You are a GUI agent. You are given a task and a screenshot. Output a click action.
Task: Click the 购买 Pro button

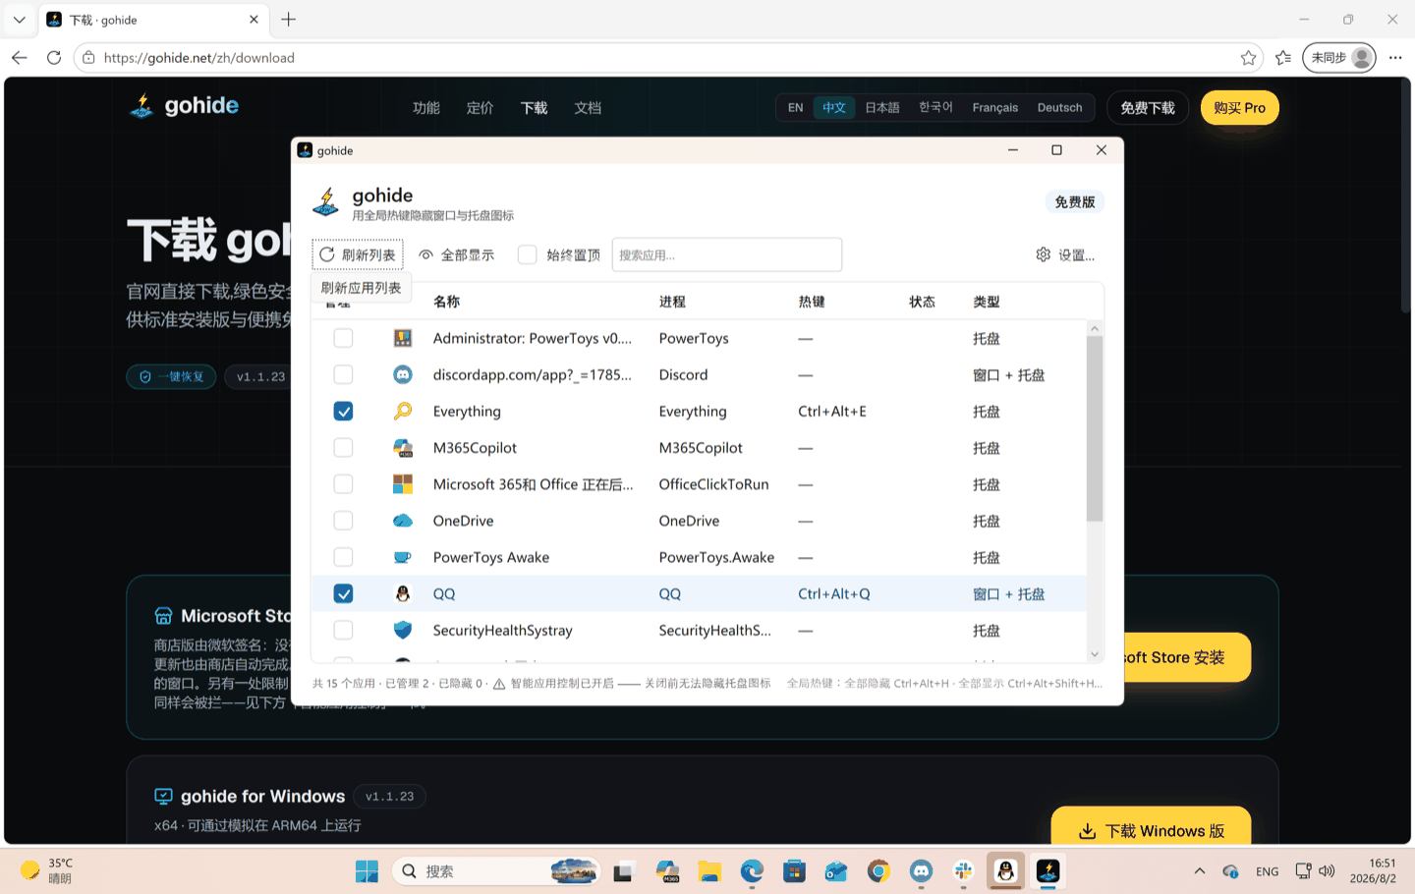(x=1240, y=108)
